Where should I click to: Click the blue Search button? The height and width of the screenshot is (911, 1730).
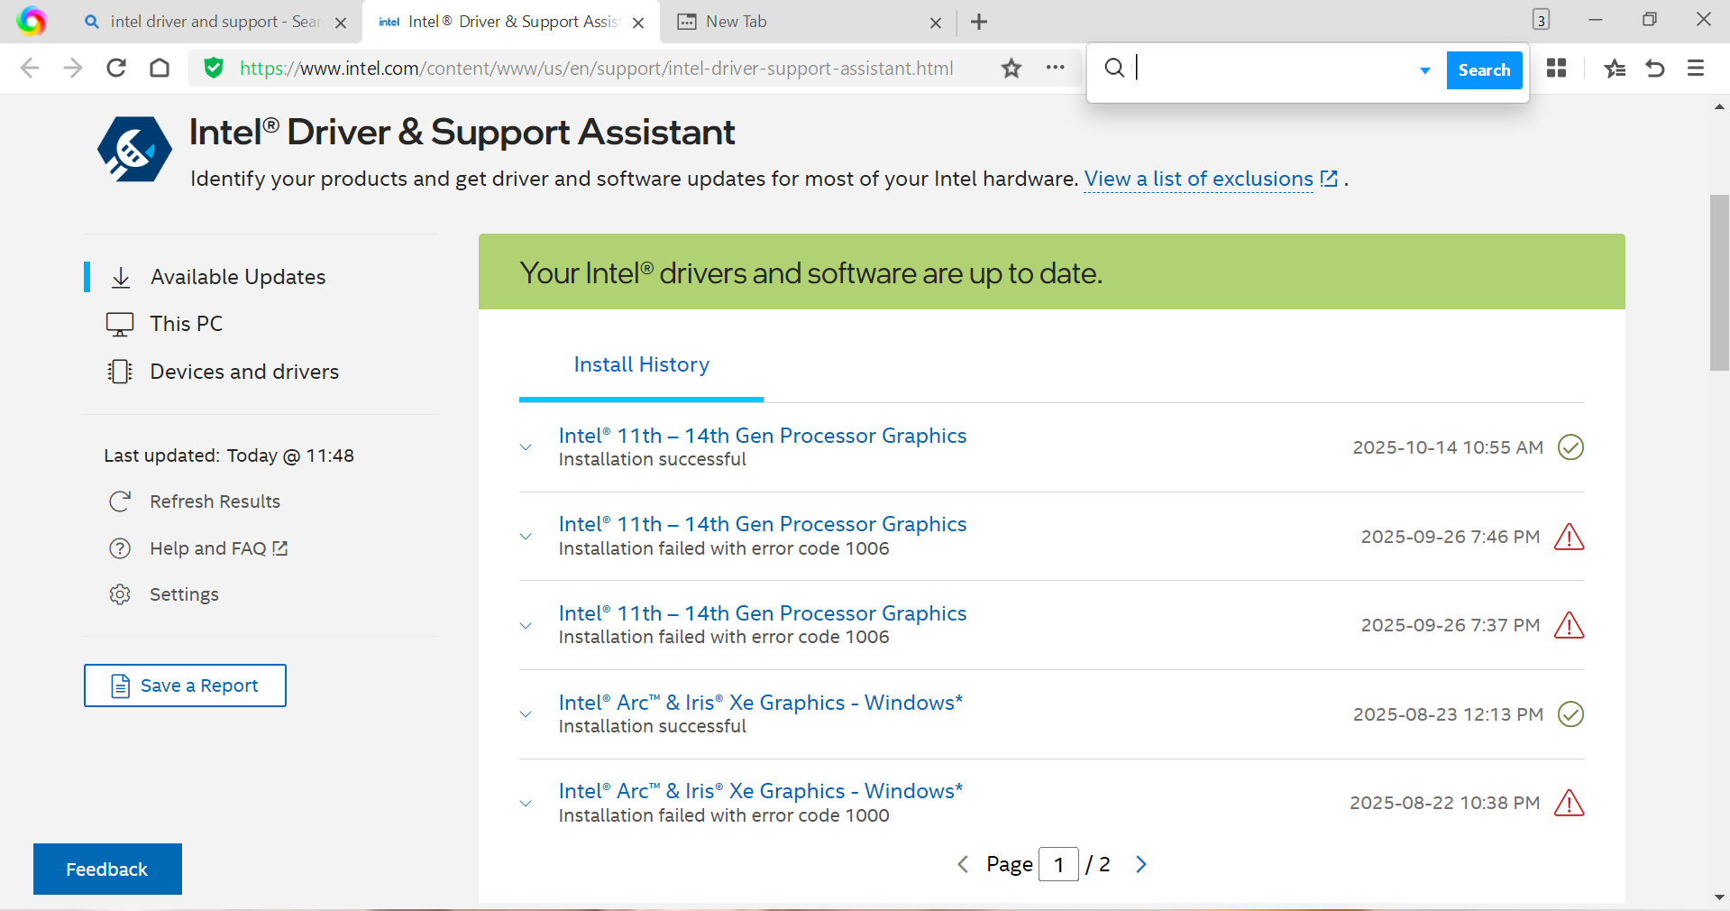(1484, 70)
